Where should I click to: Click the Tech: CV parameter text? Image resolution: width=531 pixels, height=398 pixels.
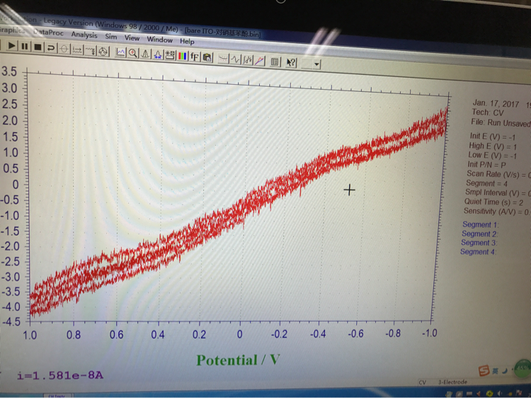pyautogui.click(x=488, y=112)
